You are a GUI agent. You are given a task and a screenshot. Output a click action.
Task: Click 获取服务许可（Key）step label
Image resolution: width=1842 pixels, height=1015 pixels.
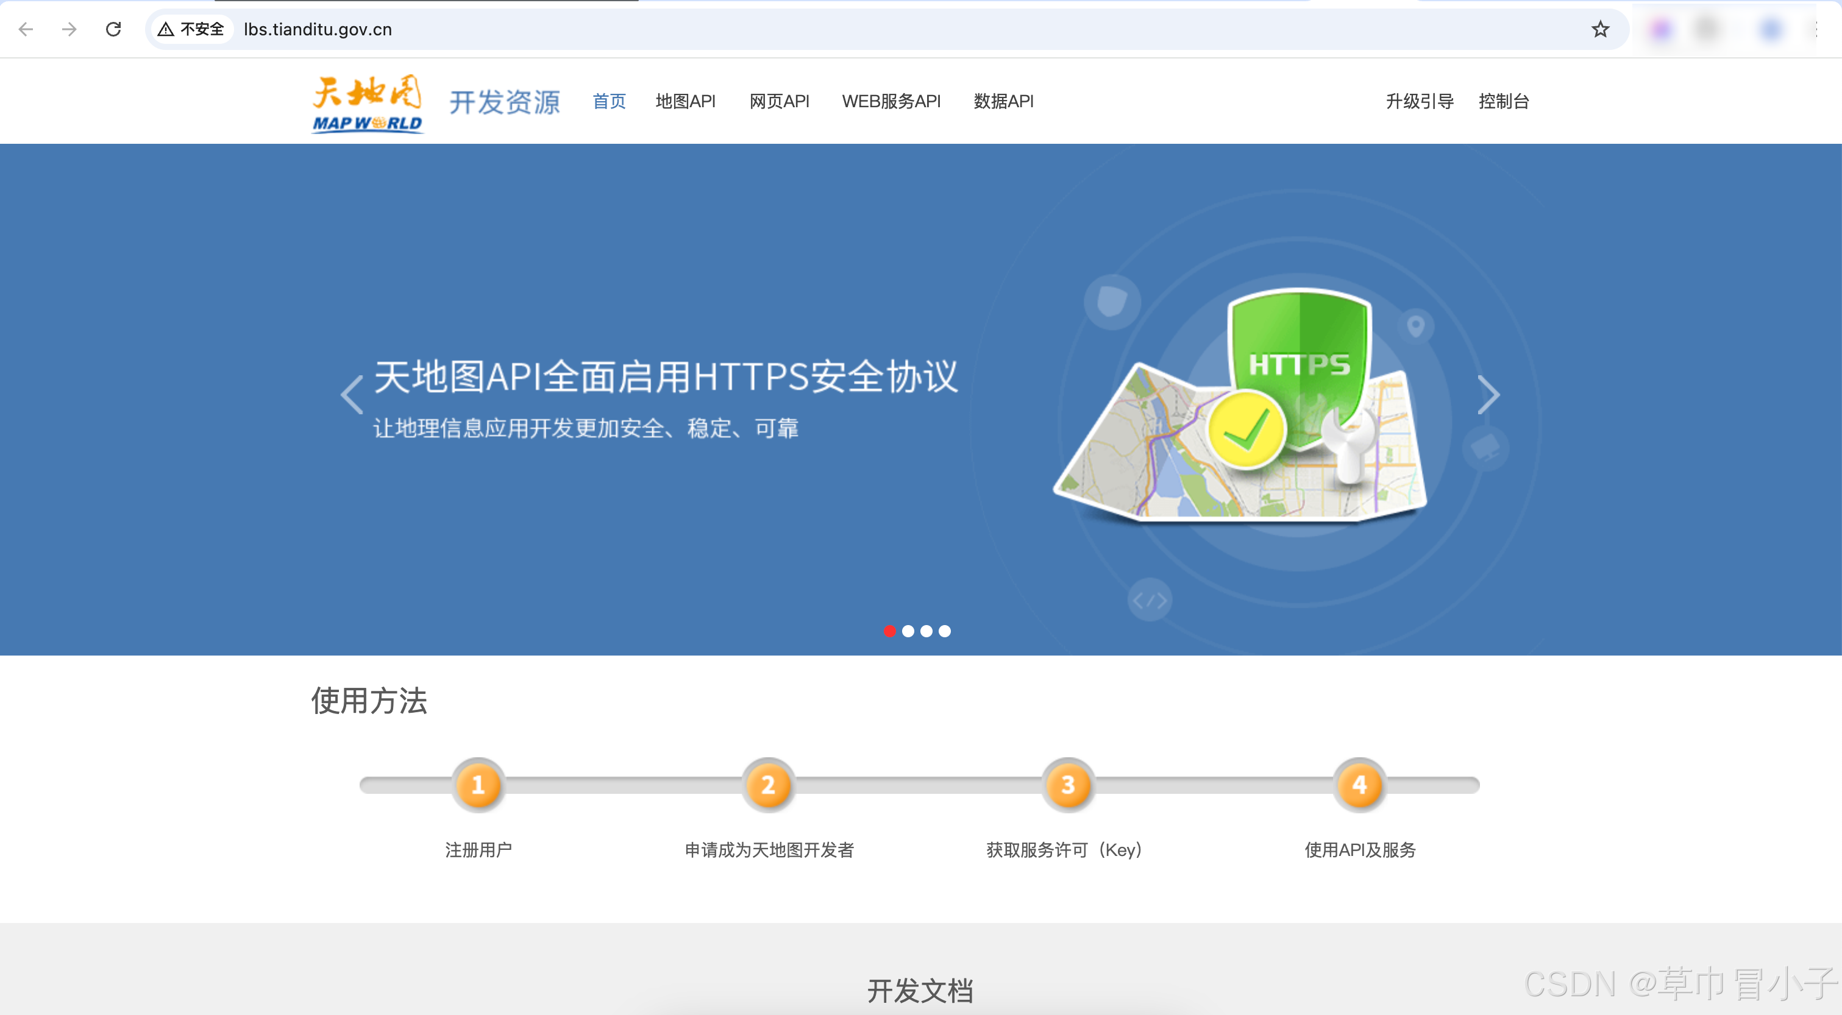click(x=1065, y=850)
